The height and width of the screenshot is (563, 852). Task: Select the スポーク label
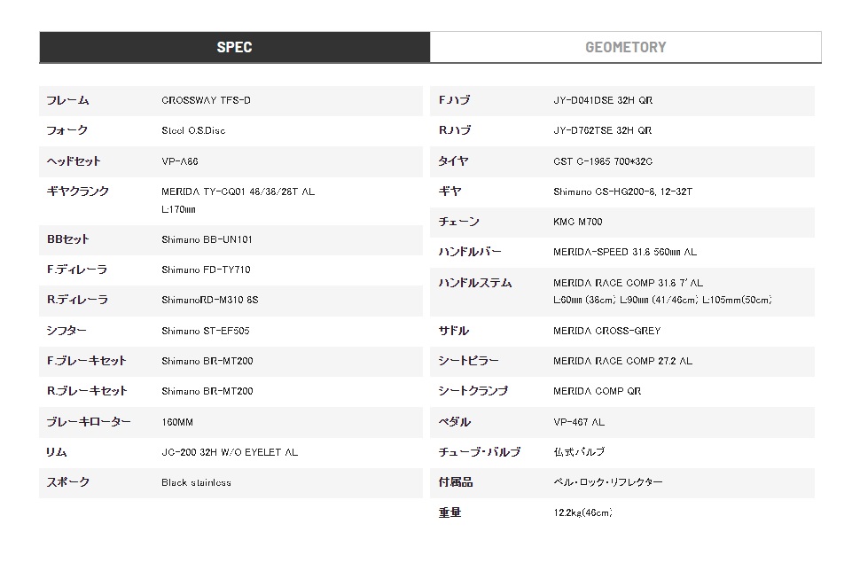tap(68, 482)
